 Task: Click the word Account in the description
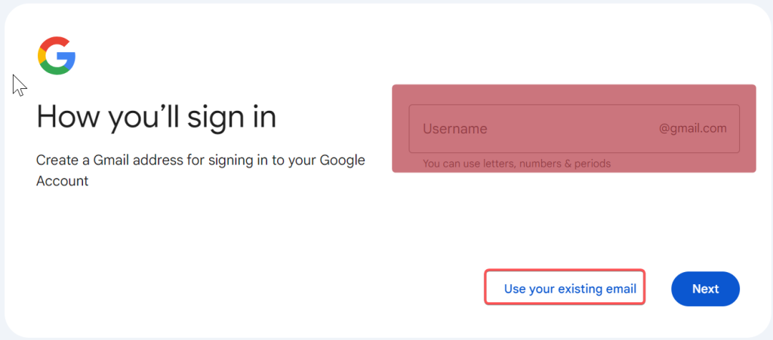point(62,181)
